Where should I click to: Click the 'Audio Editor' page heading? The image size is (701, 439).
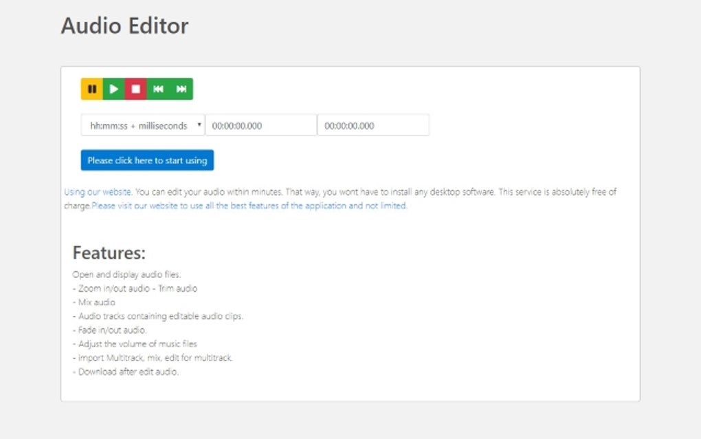pyautogui.click(x=125, y=26)
